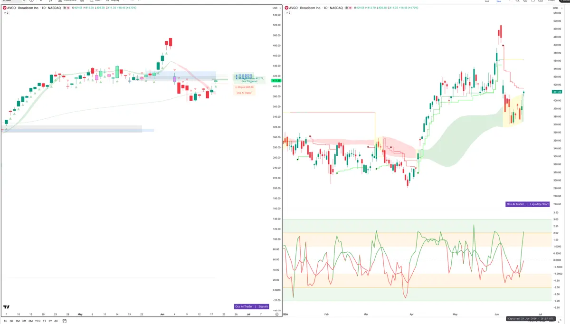Collapse indicator legend on left chart
The width and height of the screenshot is (570, 324).
coord(6,13)
